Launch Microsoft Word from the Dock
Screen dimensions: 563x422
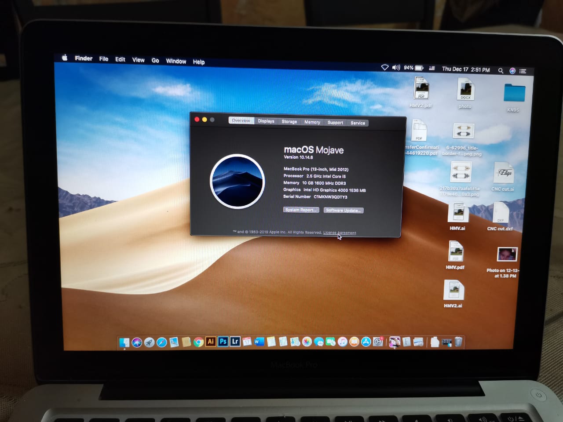[259, 342]
